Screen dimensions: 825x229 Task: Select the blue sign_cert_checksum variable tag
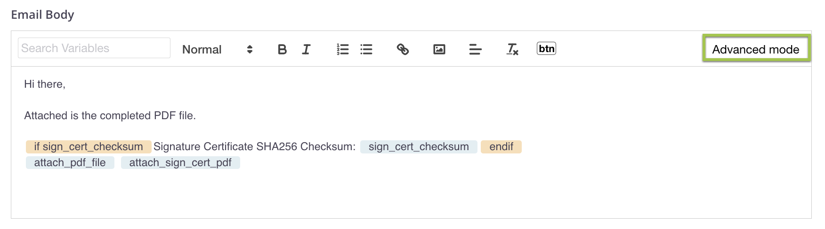pyautogui.click(x=419, y=147)
